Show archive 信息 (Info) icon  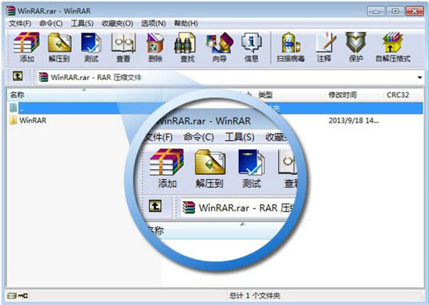[252, 43]
